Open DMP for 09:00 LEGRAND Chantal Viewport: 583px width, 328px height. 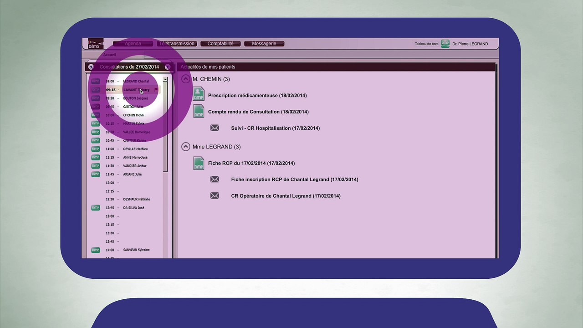[95, 81]
